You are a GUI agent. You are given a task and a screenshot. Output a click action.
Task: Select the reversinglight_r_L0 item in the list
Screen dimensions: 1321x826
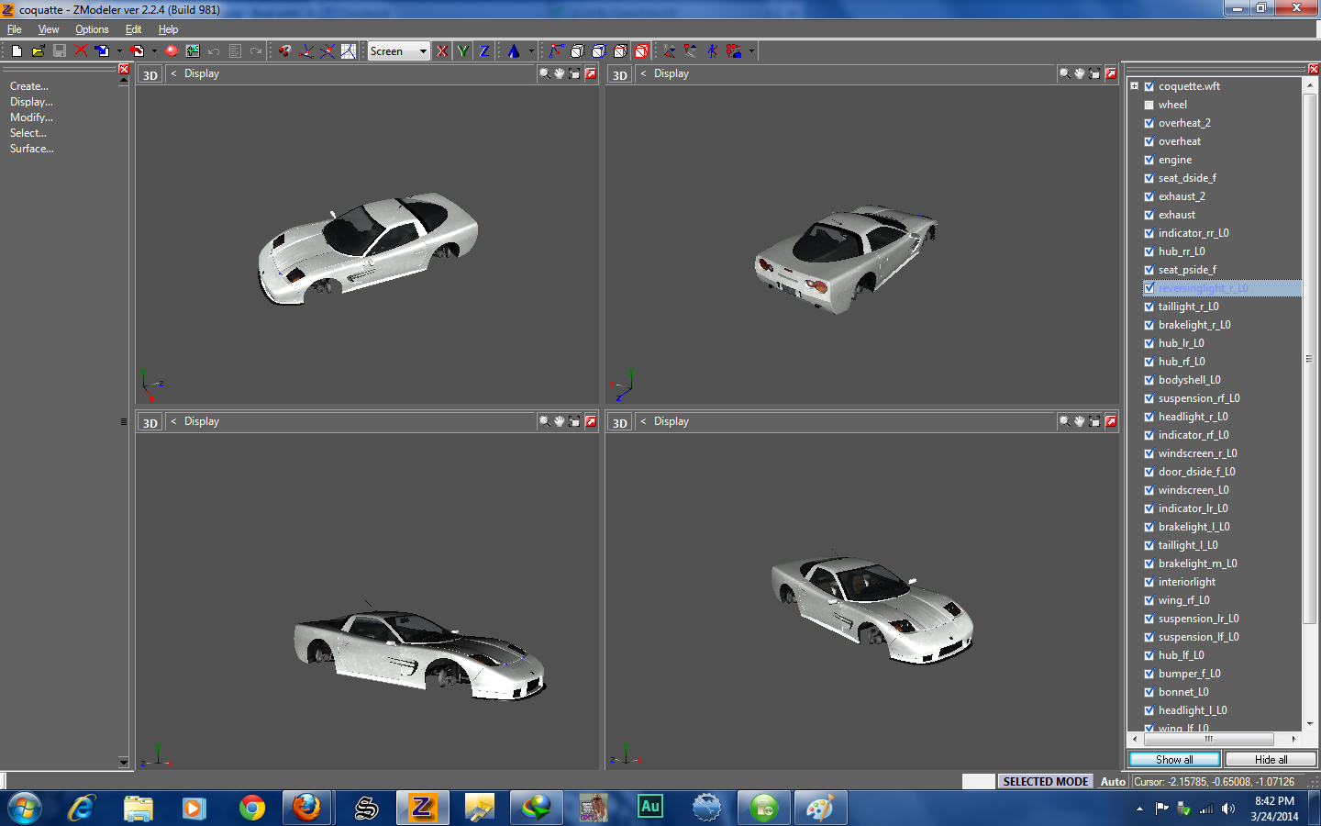(x=1204, y=287)
